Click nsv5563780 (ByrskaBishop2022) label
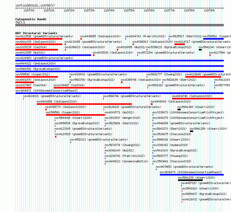This screenshot has height=212, width=231. click(92, 80)
